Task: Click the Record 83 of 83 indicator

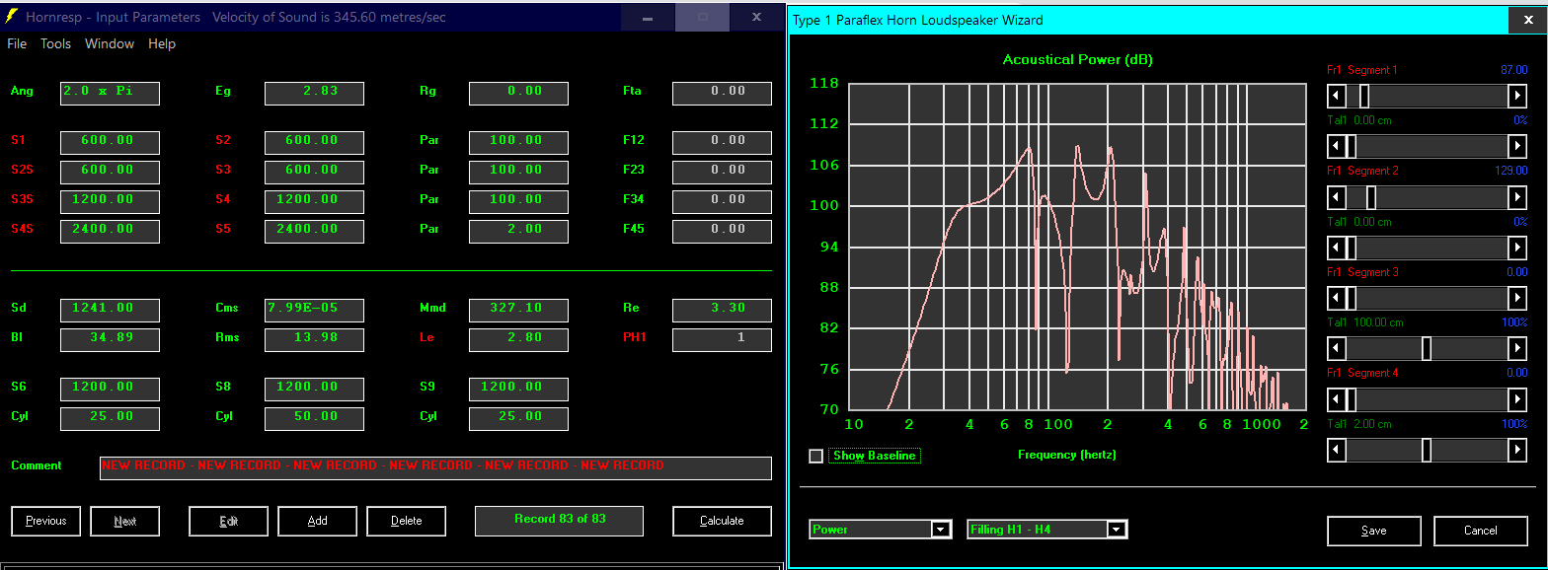Action: click(x=559, y=521)
